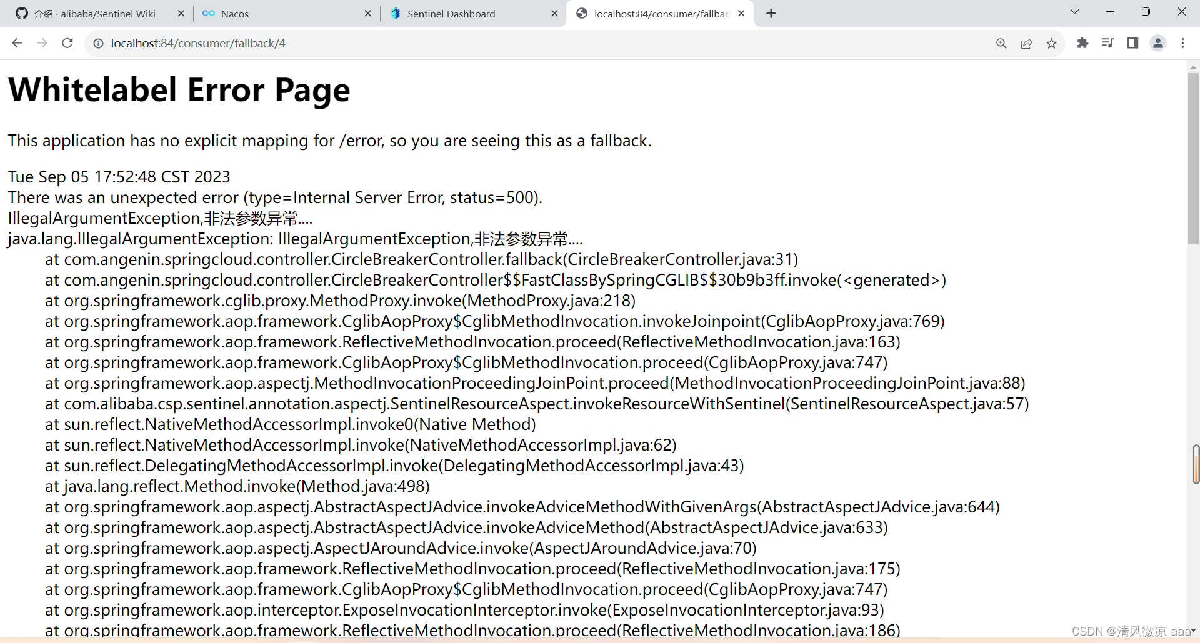The width and height of the screenshot is (1200, 643).
Task: Click the vertical page scrollbar thumb
Action: point(1193,159)
